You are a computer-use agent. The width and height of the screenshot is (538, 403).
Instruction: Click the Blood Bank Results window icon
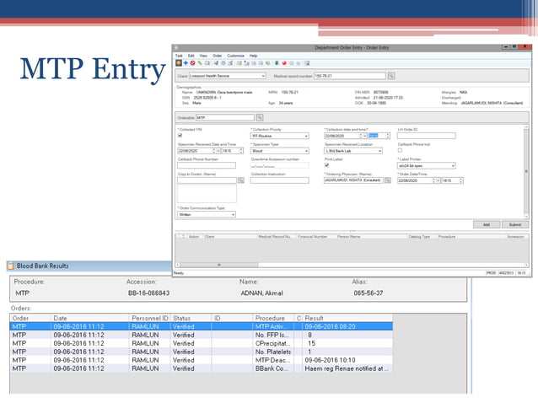pyautogui.click(x=13, y=266)
